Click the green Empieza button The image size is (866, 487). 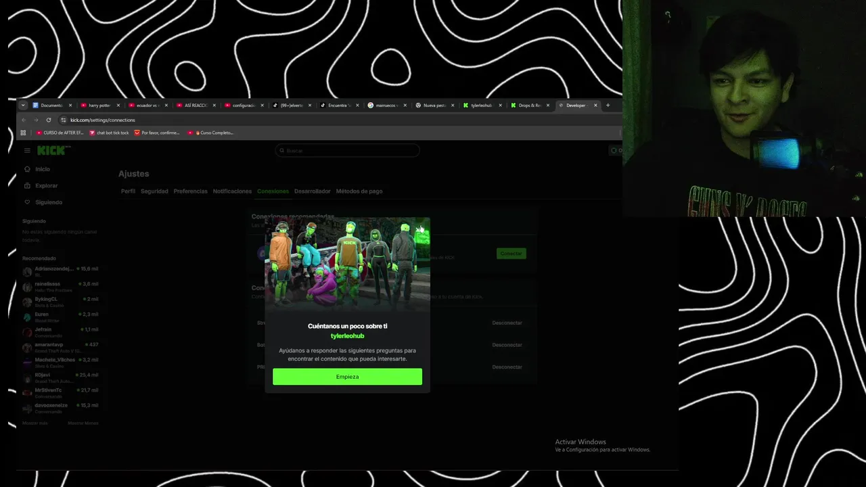[347, 377]
